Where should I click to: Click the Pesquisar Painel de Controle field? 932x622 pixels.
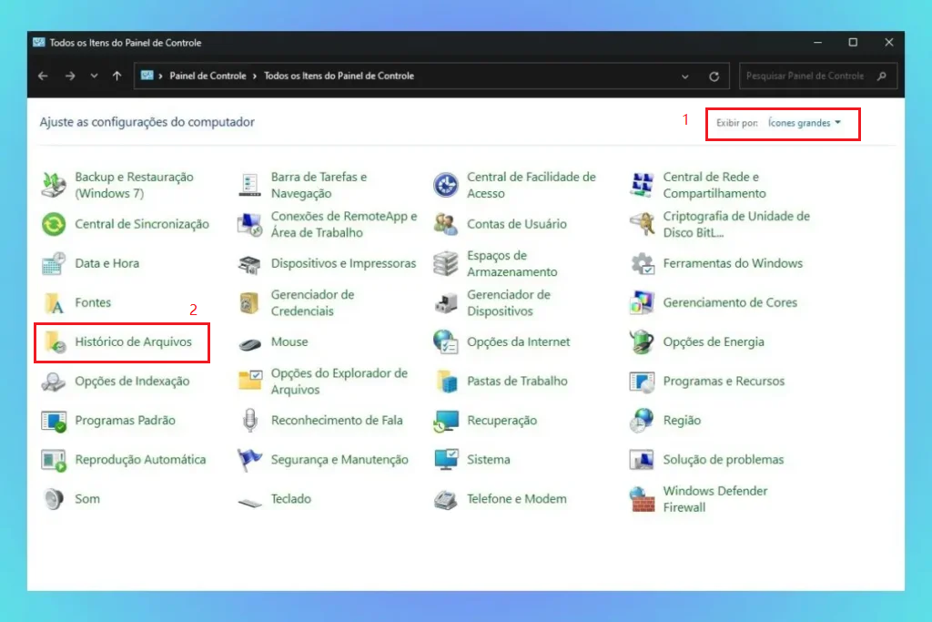pyautogui.click(x=818, y=76)
